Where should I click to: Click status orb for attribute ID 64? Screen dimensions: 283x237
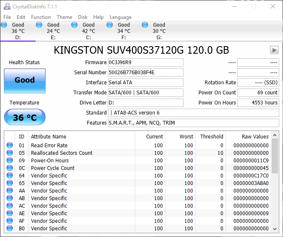[x=10, y=175]
